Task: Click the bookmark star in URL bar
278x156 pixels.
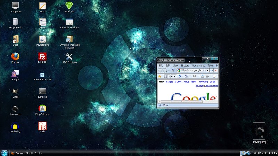Action: 204,70
